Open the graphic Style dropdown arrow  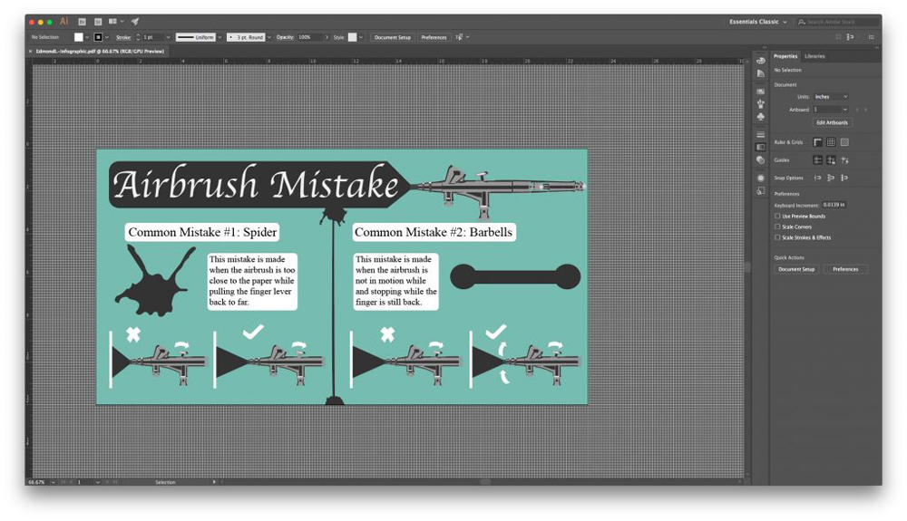point(361,37)
